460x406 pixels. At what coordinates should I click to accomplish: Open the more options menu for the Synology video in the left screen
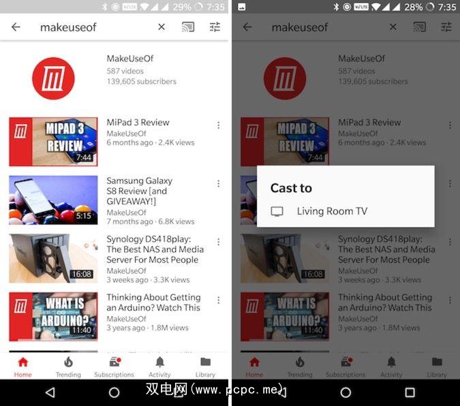tap(219, 242)
